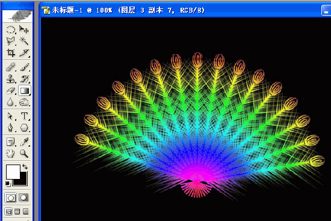The width and height of the screenshot is (331, 221).
Task: Pick the Magic Wand tool
Action: point(24,41)
